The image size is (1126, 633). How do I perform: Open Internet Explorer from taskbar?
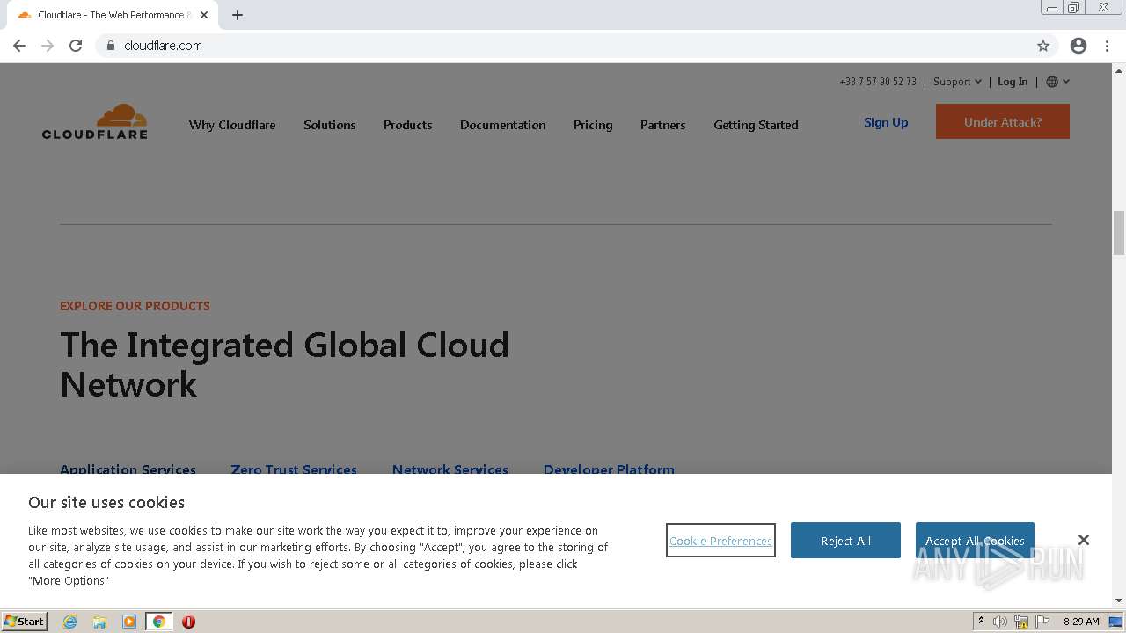69,622
